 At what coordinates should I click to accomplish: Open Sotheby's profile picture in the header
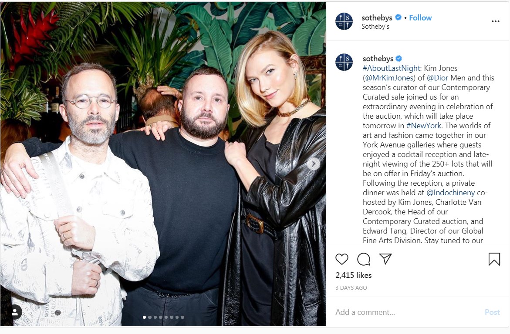pyautogui.click(x=344, y=21)
